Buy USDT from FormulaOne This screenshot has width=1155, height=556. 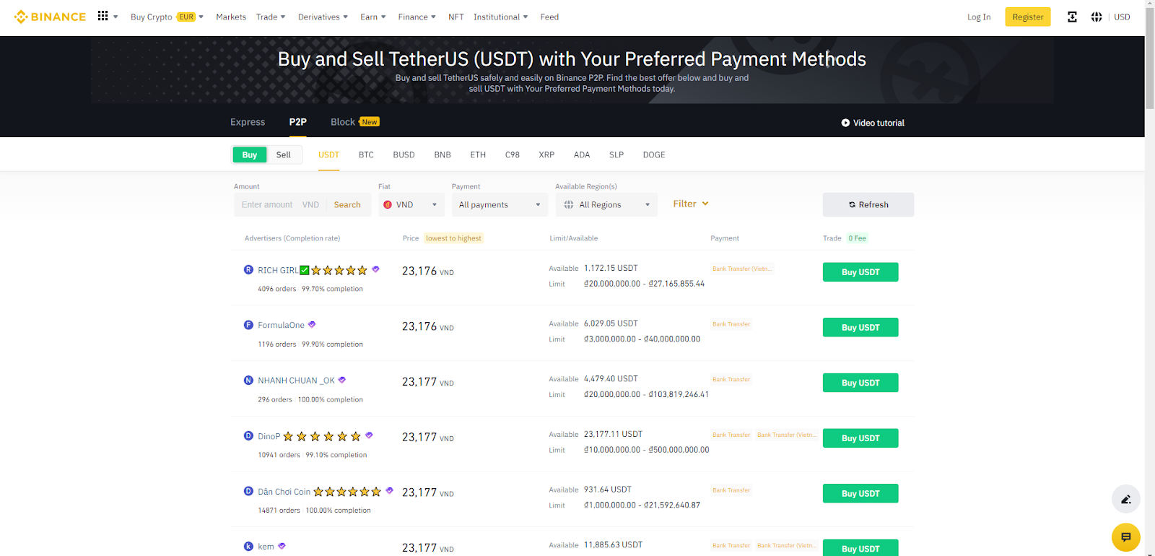(860, 327)
